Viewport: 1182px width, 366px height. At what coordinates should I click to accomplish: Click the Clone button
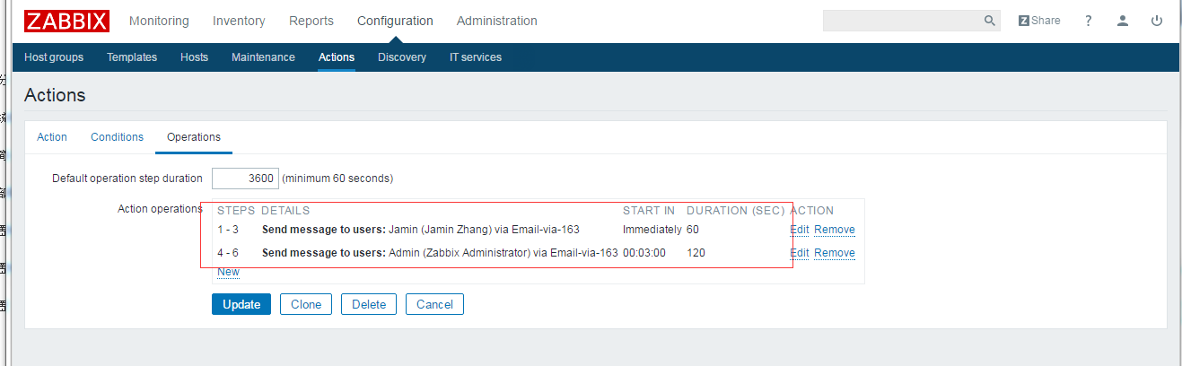coord(306,304)
